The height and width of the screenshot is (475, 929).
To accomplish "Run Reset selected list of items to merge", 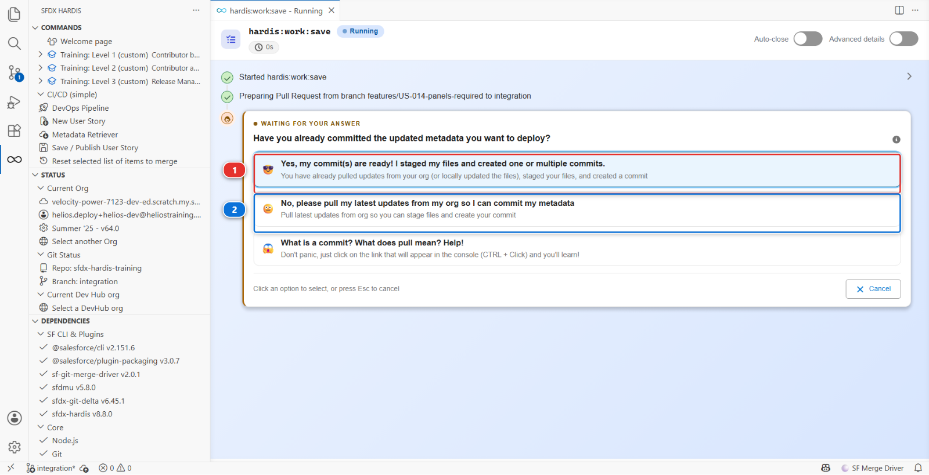I will click(114, 161).
